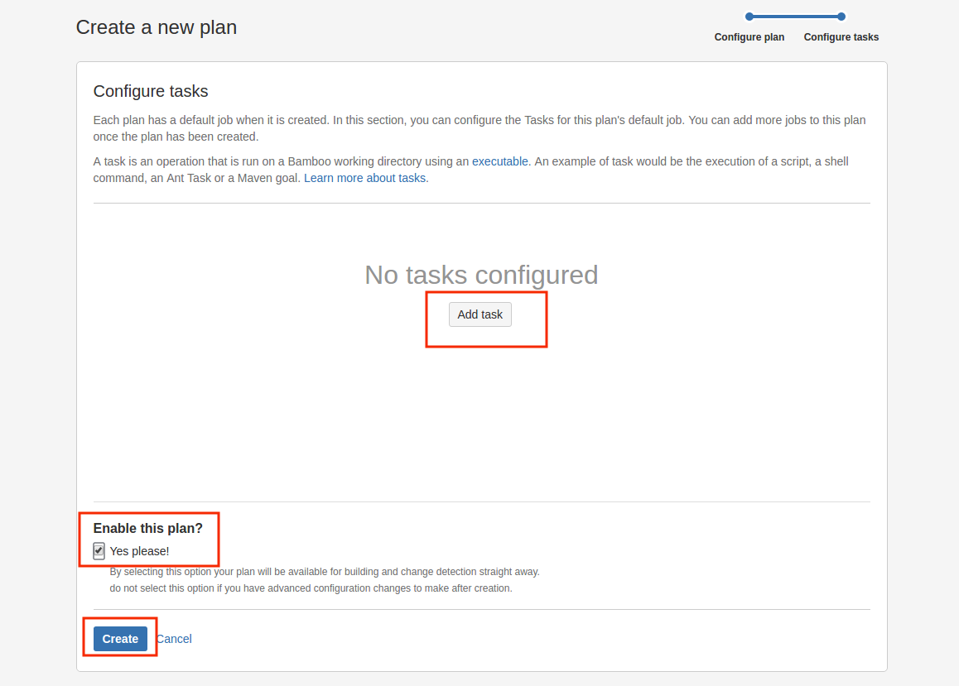959x686 pixels.
Task: Select the Configure tasks step label
Action: tap(841, 37)
